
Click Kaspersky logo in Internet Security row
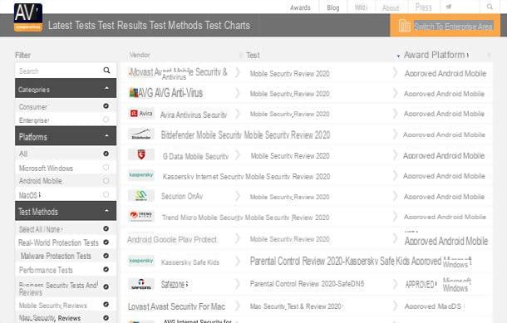141,174
